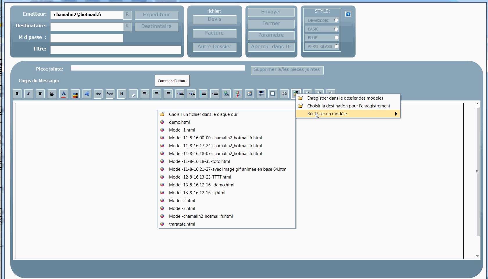Open Model-1.html template
The width and height of the screenshot is (488, 279).
(x=226, y=130)
